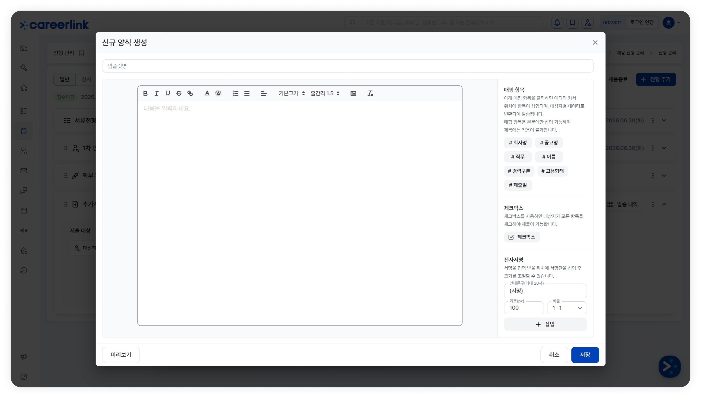Image resolution: width=701 pixels, height=398 pixels.
Task: Open the history clock icon in sidebar
Action: (x=24, y=270)
